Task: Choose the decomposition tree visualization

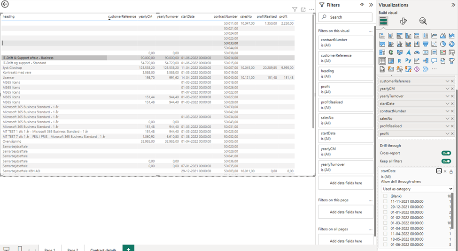Action: click(x=426, y=61)
